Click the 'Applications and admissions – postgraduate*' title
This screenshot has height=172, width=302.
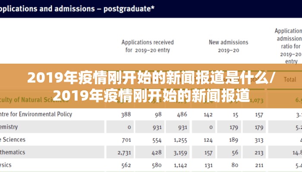[x=77, y=9]
